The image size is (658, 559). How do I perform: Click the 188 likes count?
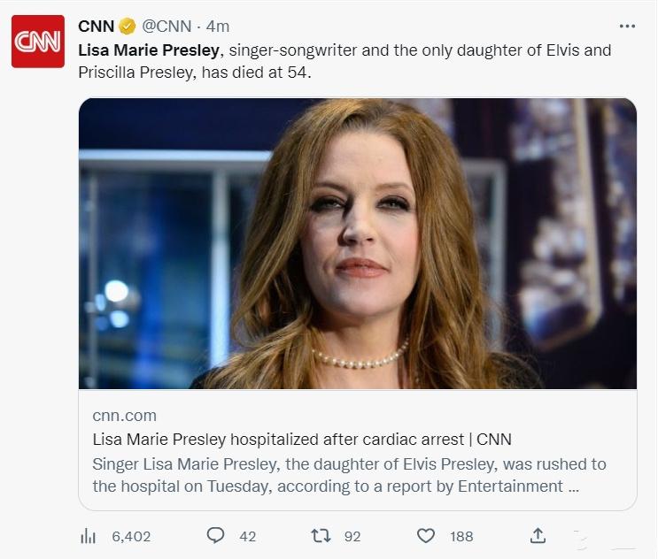coord(461,536)
